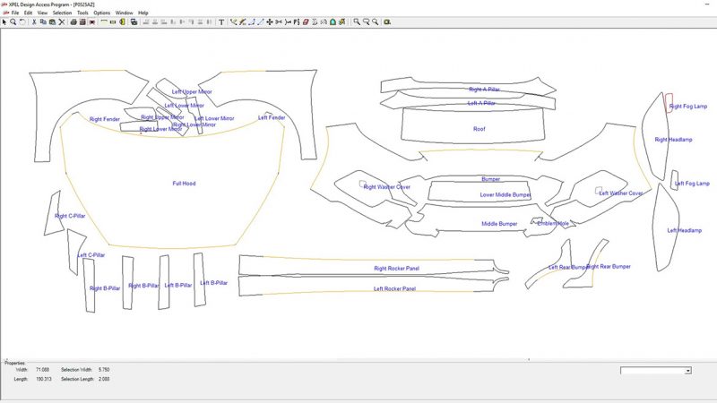Click the zoom in magnifier icon
Screen dimensions: 717x403
[357, 21]
